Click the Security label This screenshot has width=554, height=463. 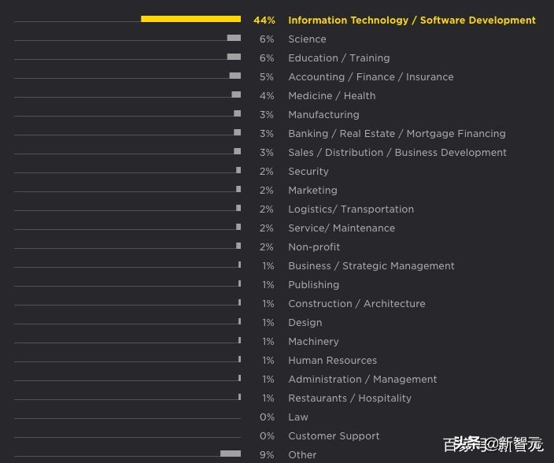308,172
